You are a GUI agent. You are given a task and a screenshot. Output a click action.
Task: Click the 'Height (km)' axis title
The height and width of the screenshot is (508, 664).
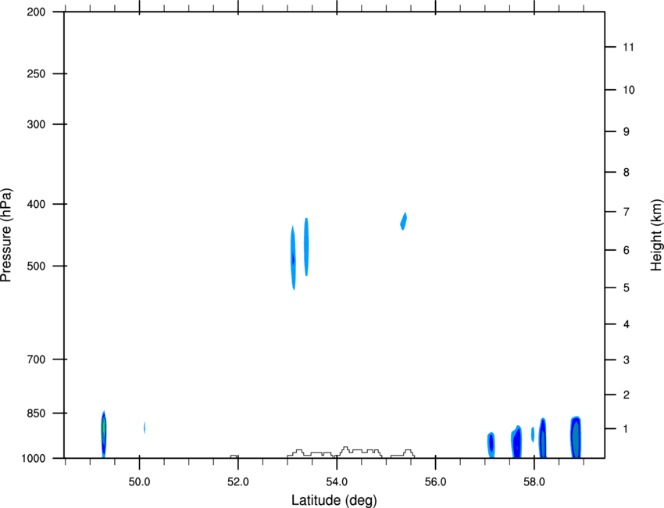pos(656,235)
